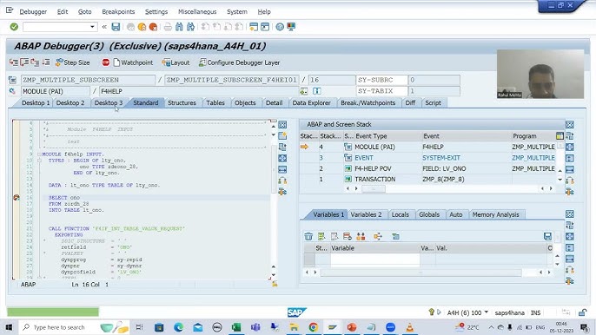Open the command field dropdown arrow
Image resolution: width=596 pixels, height=335 pixels.
tap(92, 27)
